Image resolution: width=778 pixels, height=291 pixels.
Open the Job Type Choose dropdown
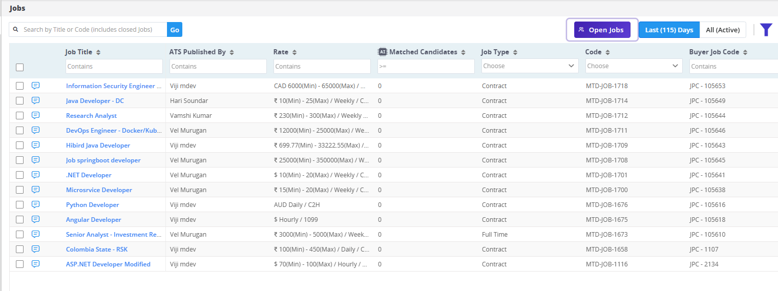(529, 66)
